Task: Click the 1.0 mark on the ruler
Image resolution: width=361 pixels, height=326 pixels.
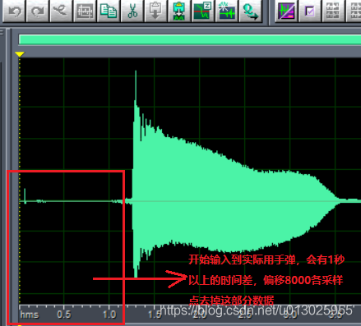Action: point(109,315)
